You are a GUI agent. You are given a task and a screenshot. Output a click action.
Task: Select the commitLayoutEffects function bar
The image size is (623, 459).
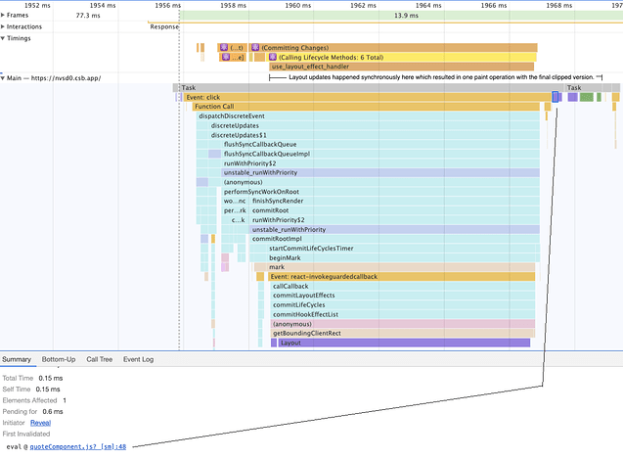click(x=403, y=296)
